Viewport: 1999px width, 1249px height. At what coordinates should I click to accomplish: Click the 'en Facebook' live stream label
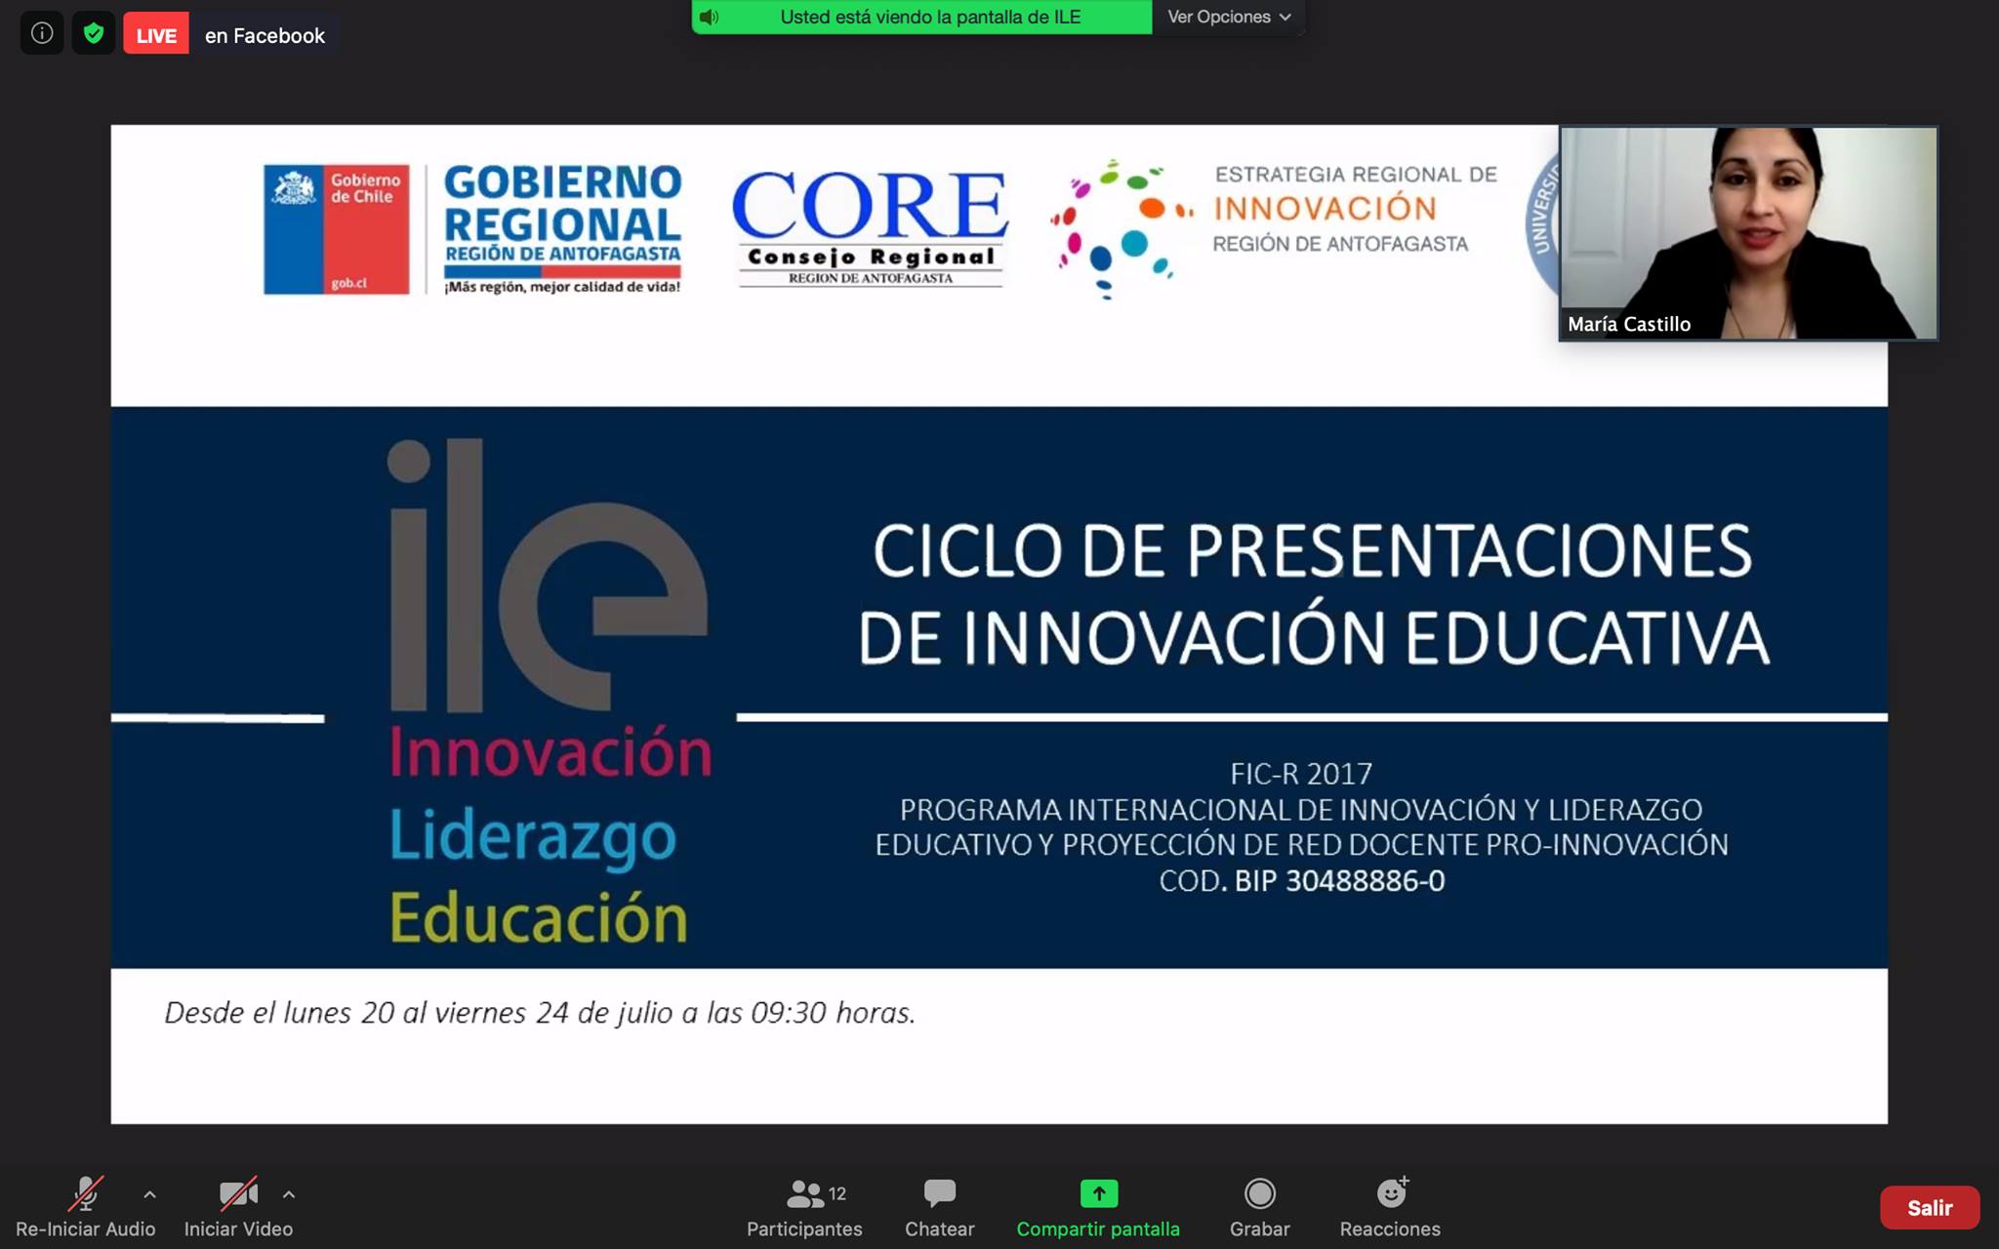click(x=265, y=36)
